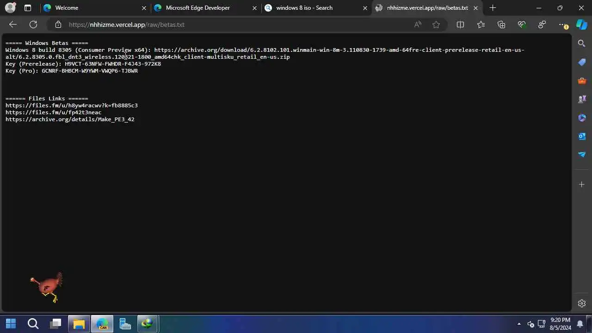Screen dimensions: 592x333
Task: Open sidebar Shopping tag icon
Action: [x=582, y=62]
